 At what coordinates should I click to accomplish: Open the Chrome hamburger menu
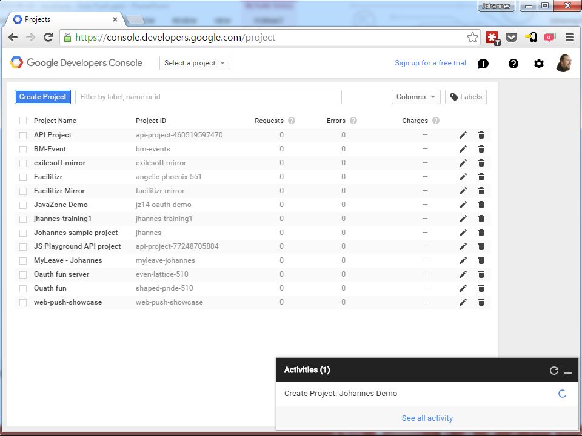pos(569,37)
